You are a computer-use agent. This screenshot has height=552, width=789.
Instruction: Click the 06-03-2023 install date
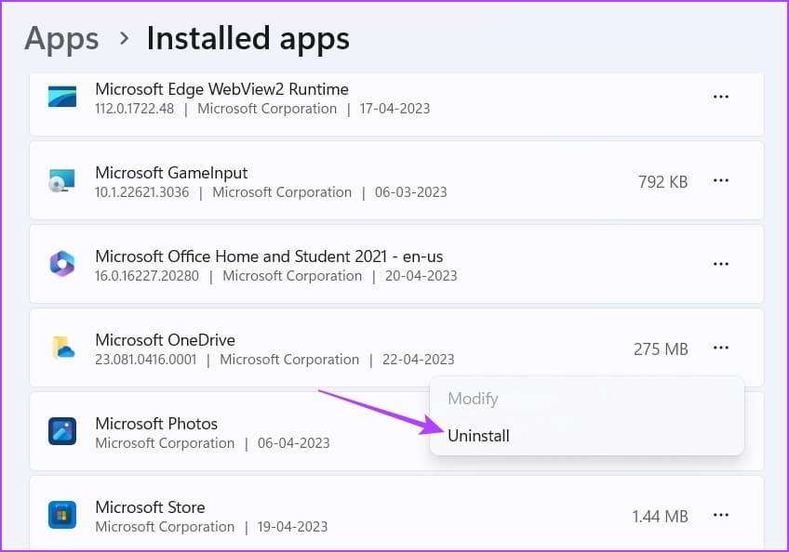[x=410, y=192]
